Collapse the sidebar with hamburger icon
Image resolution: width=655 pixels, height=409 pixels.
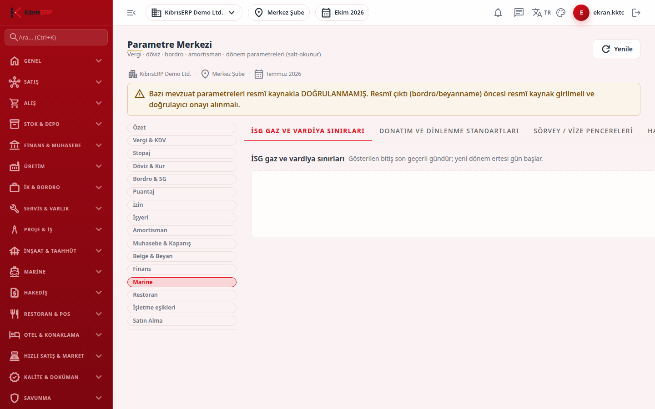[x=131, y=13]
